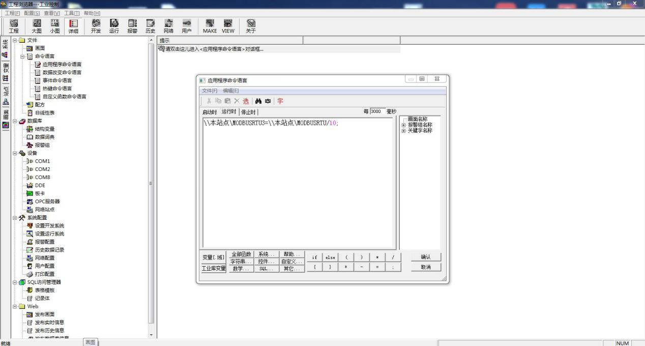Screen dimensions: 645x346
Task: Switch toolbar view to 大图 mode
Action: pos(37,26)
